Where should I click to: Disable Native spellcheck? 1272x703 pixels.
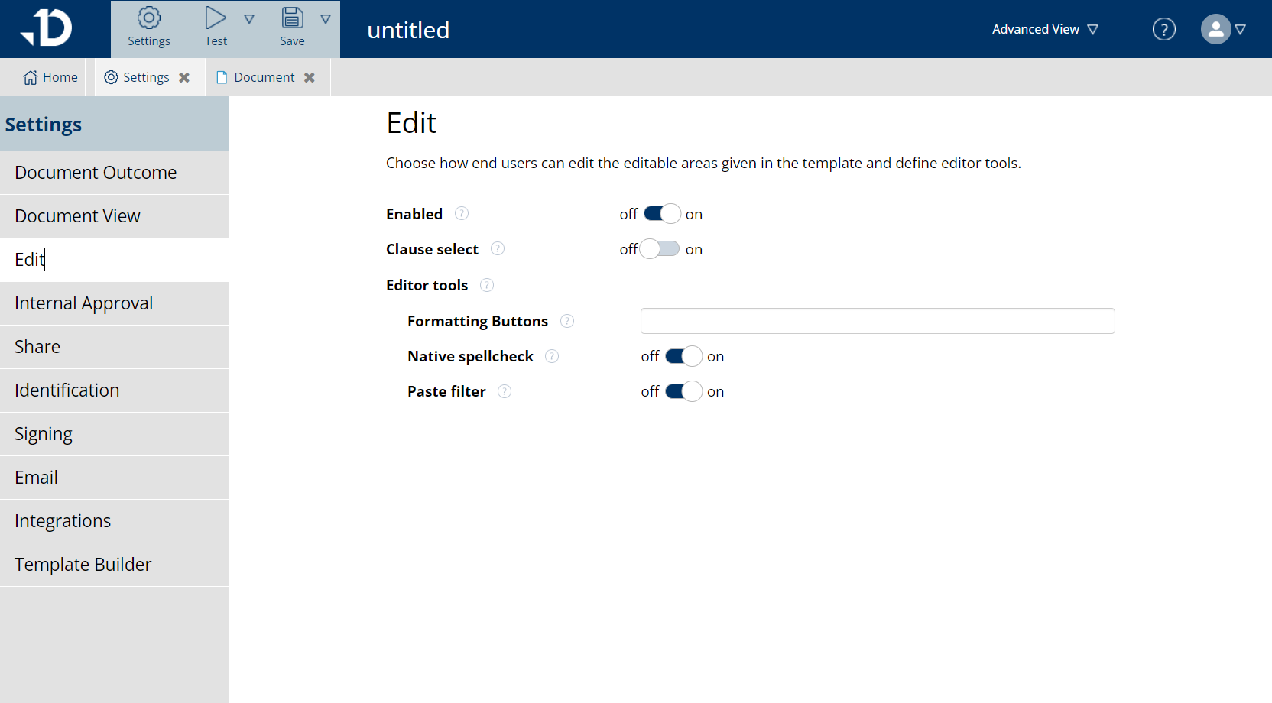click(684, 355)
